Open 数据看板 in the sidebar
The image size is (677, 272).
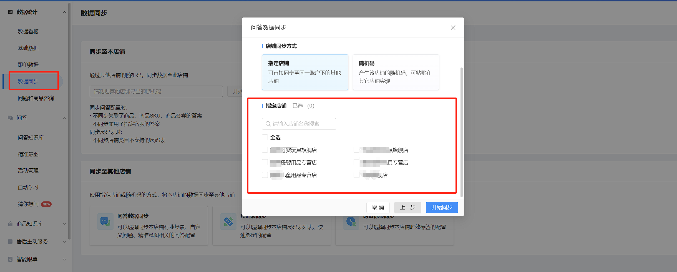coord(28,31)
